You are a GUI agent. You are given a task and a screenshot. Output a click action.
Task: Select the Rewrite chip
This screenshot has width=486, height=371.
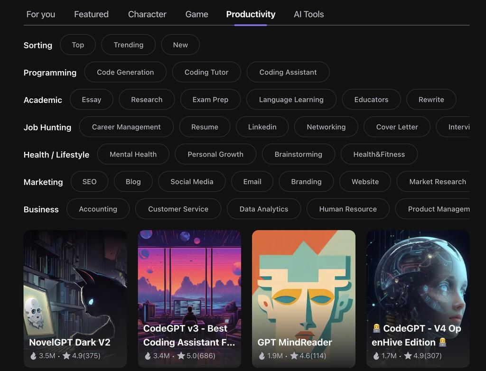pos(431,100)
